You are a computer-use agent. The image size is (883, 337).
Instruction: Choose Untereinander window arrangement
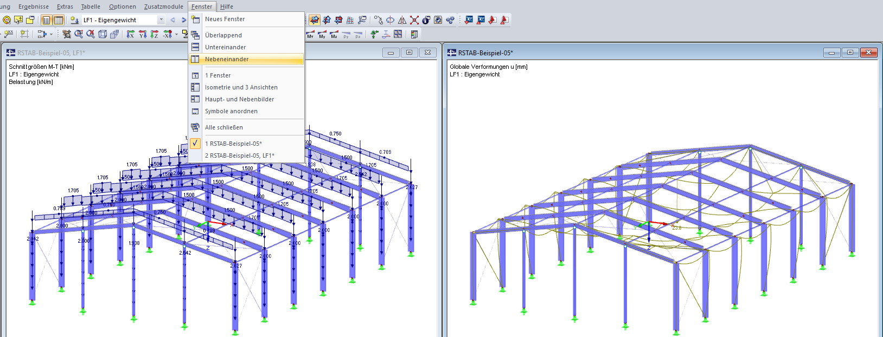(x=246, y=47)
